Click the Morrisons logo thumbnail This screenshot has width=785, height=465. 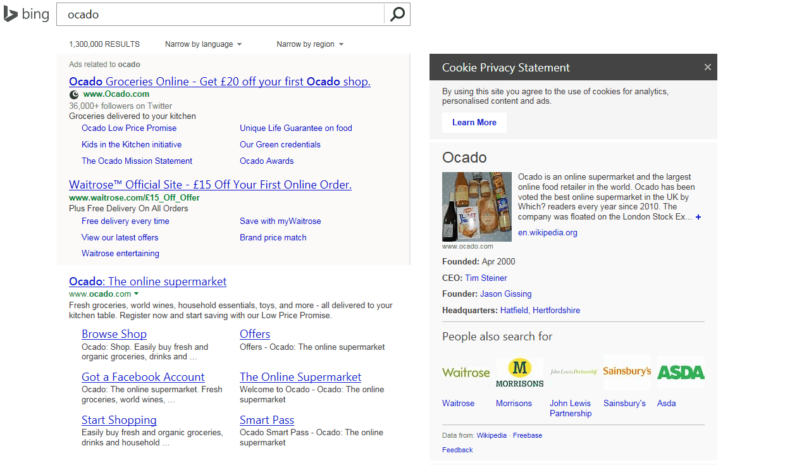point(519,373)
